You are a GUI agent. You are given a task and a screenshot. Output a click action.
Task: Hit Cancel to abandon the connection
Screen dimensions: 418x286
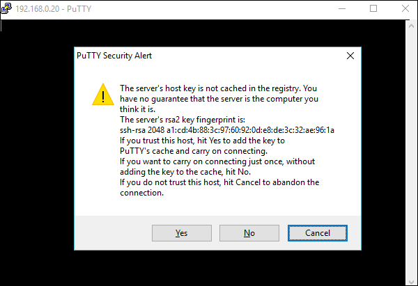pos(316,233)
